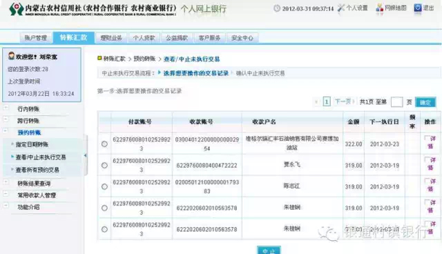Open the 客户服务 tab

tap(209, 38)
